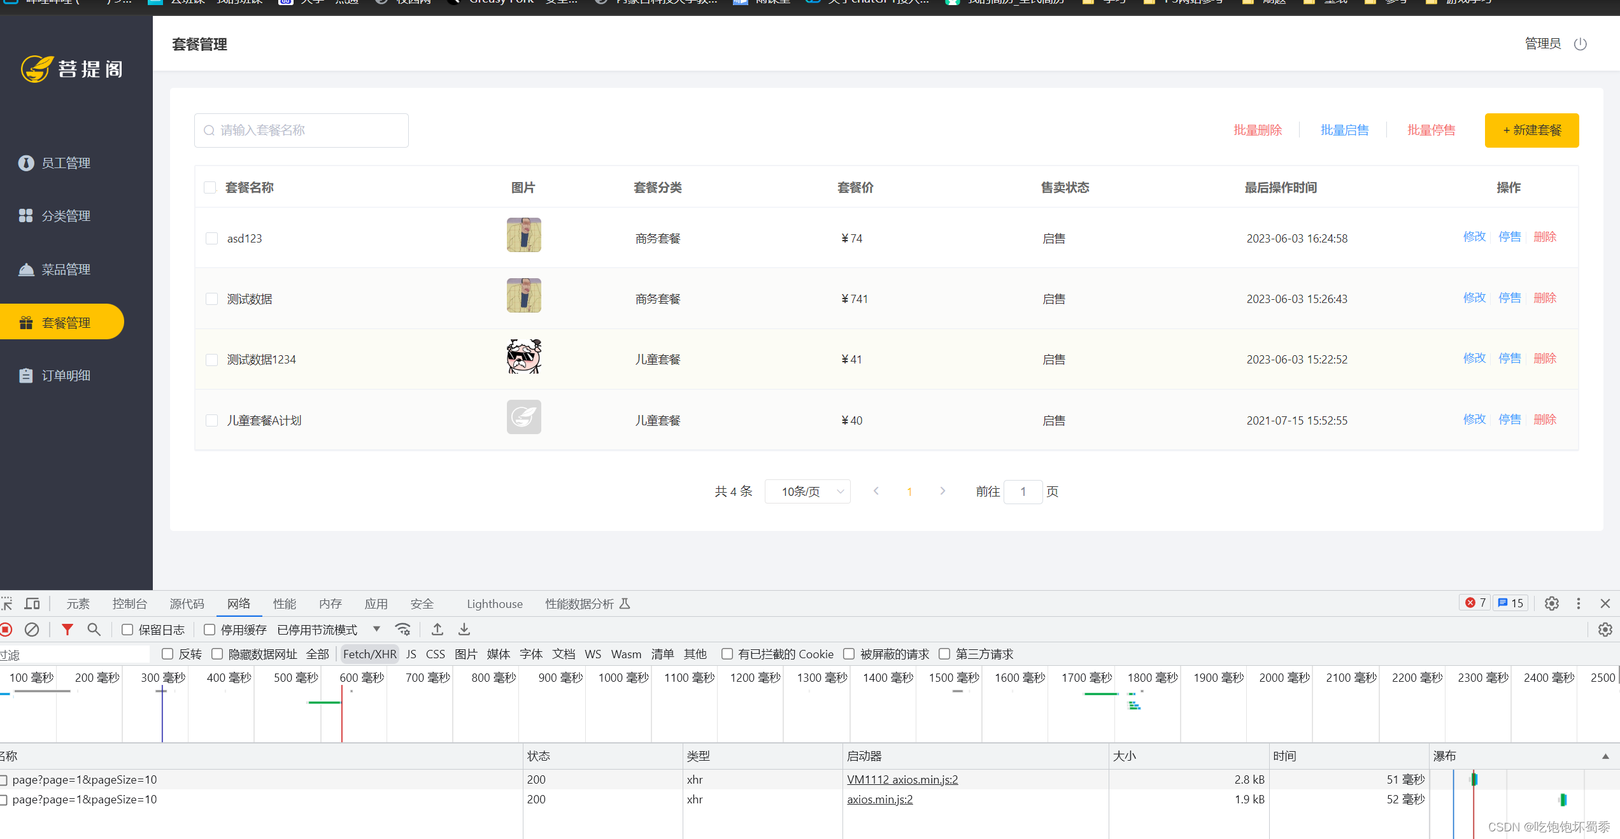Open network conditions wifi icon

403,630
